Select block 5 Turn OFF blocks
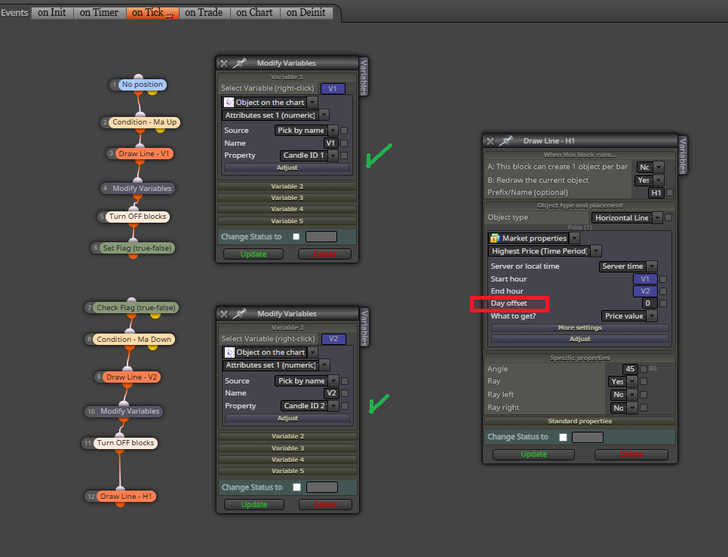The height and width of the screenshot is (557, 728). (x=137, y=217)
